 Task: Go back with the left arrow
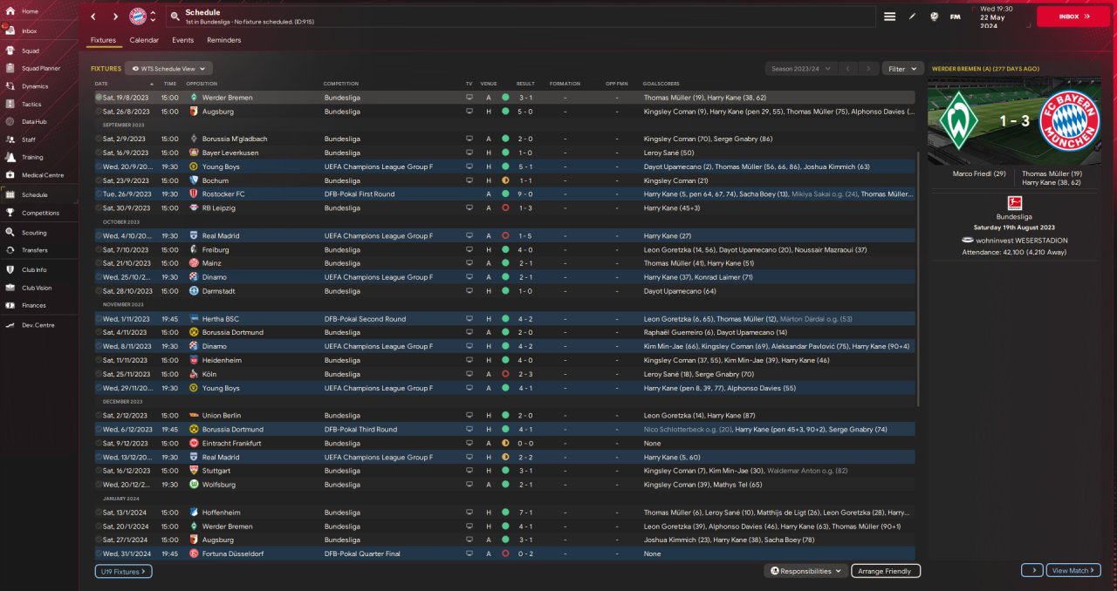[93, 17]
